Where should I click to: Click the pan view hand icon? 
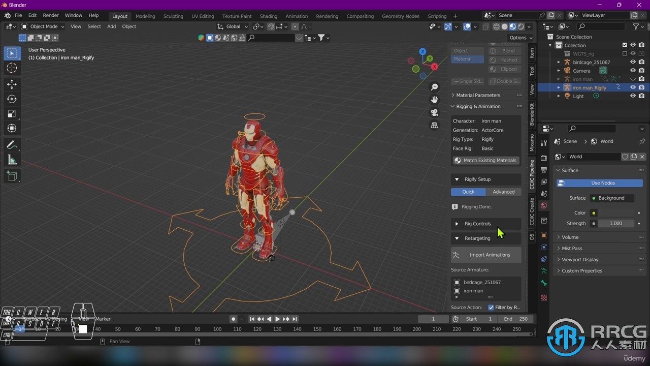click(434, 100)
